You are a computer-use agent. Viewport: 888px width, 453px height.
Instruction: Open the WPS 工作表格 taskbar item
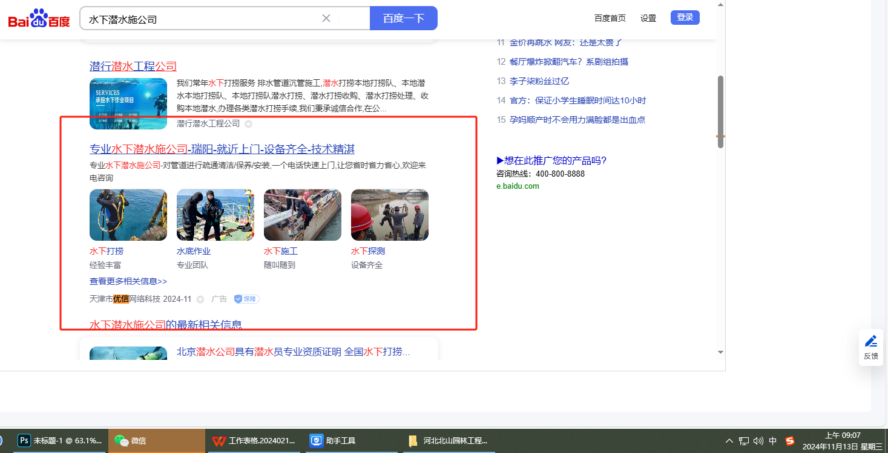click(219, 441)
